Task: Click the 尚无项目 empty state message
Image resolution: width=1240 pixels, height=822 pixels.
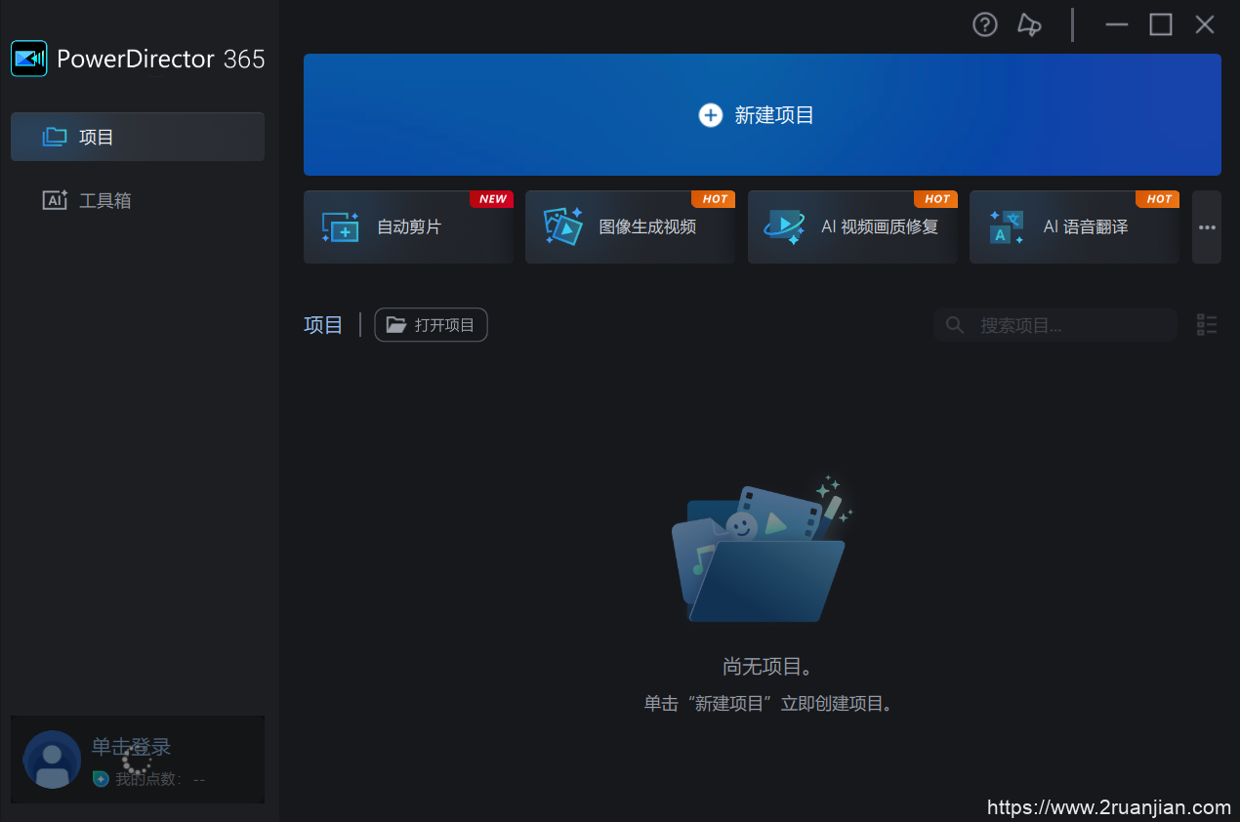Action: coord(767,667)
